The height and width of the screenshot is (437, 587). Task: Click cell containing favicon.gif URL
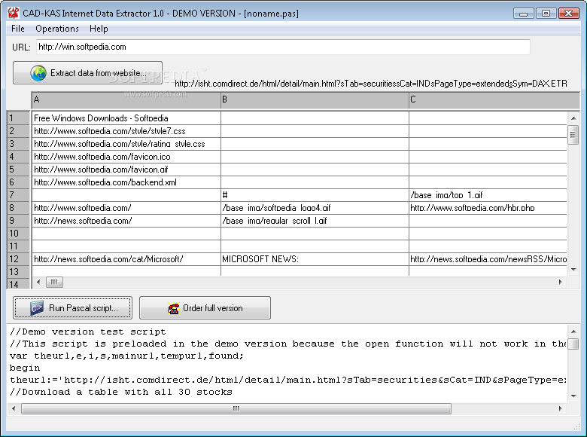click(x=126, y=170)
